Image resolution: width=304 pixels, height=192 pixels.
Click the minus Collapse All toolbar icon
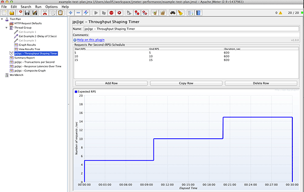(78, 13)
